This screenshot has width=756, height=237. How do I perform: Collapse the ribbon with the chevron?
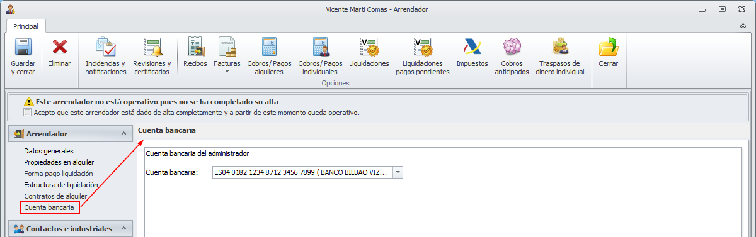click(743, 26)
